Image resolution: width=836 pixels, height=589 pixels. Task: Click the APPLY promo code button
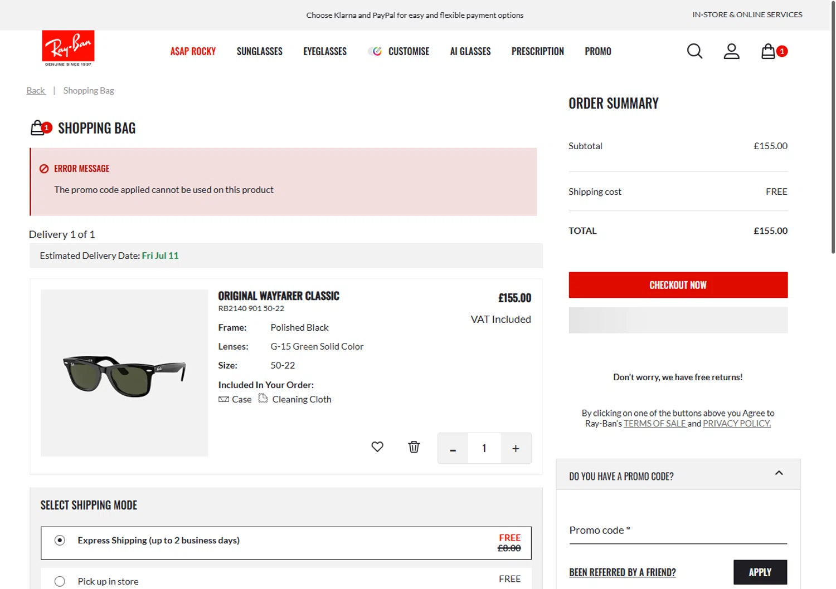pyautogui.click(x=760, y=572)
